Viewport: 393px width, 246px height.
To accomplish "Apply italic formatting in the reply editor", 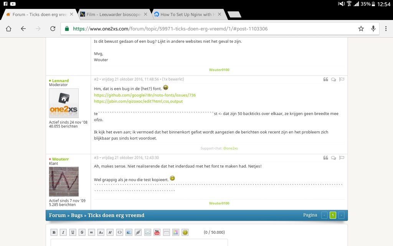I will click(x=63, y=233).
